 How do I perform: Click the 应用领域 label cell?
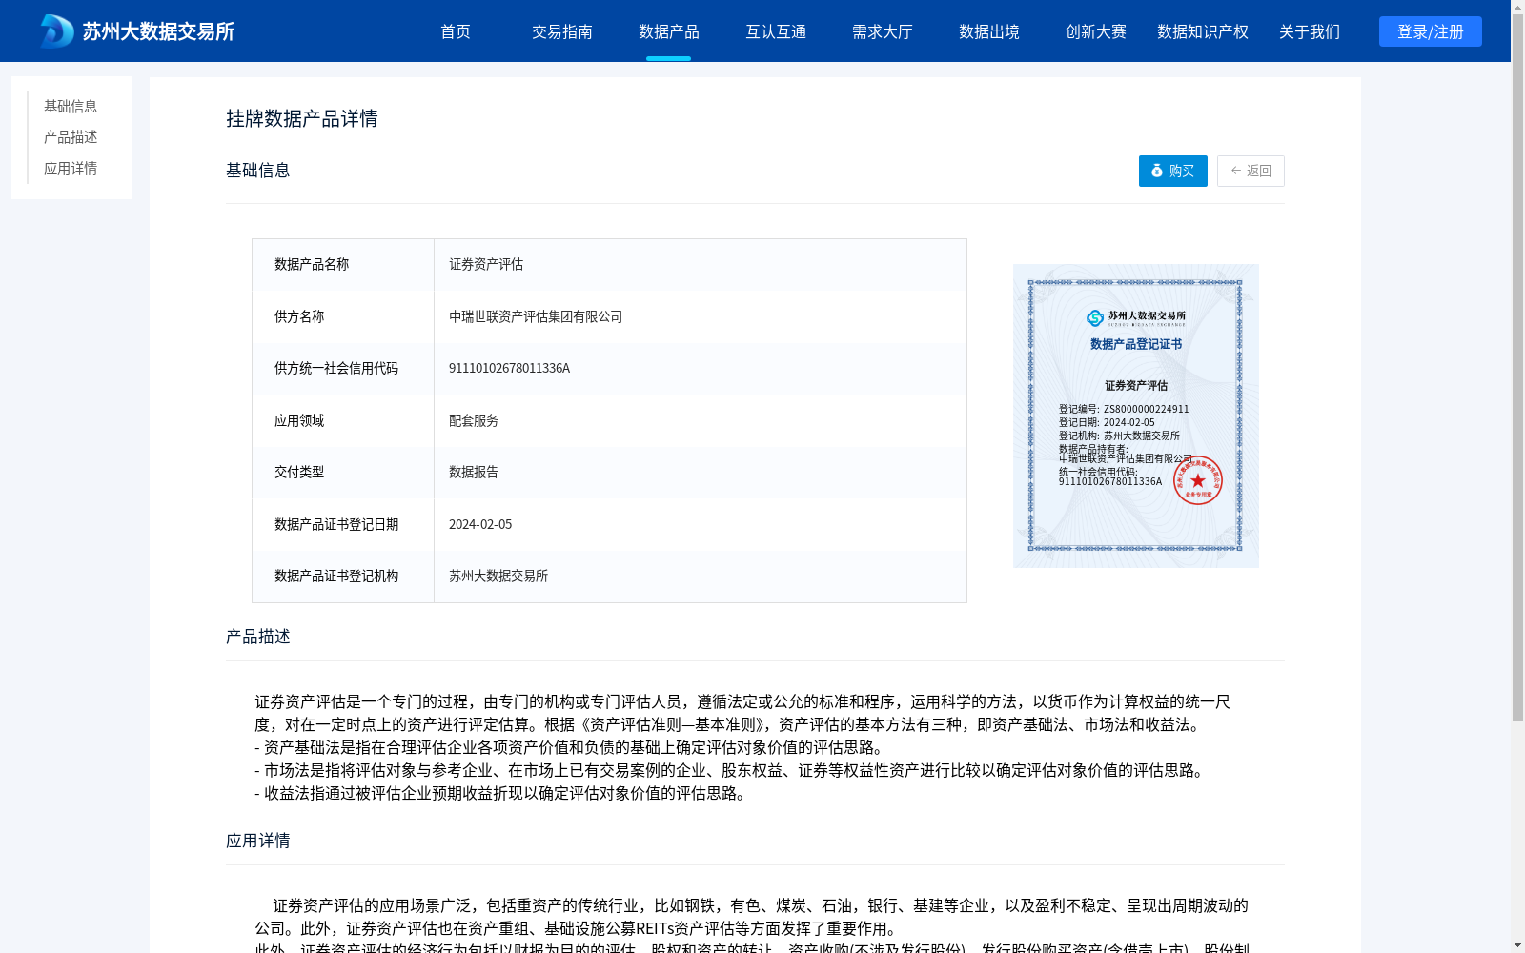pos(343,420)
